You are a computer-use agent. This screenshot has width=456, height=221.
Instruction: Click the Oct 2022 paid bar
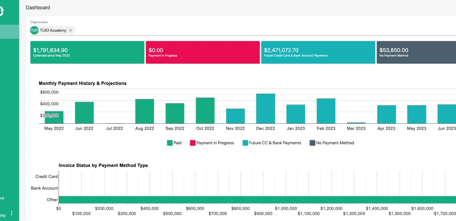tap(205, 110)
